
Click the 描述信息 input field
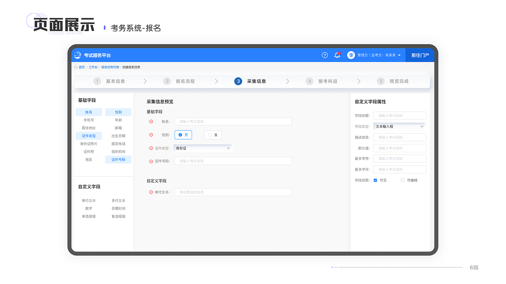(400, 137)
